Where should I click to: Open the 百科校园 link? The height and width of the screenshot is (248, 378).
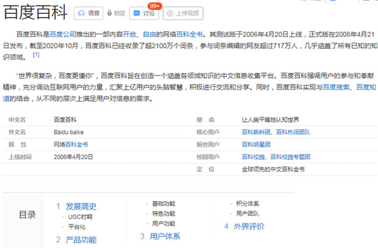coord(253,157)
